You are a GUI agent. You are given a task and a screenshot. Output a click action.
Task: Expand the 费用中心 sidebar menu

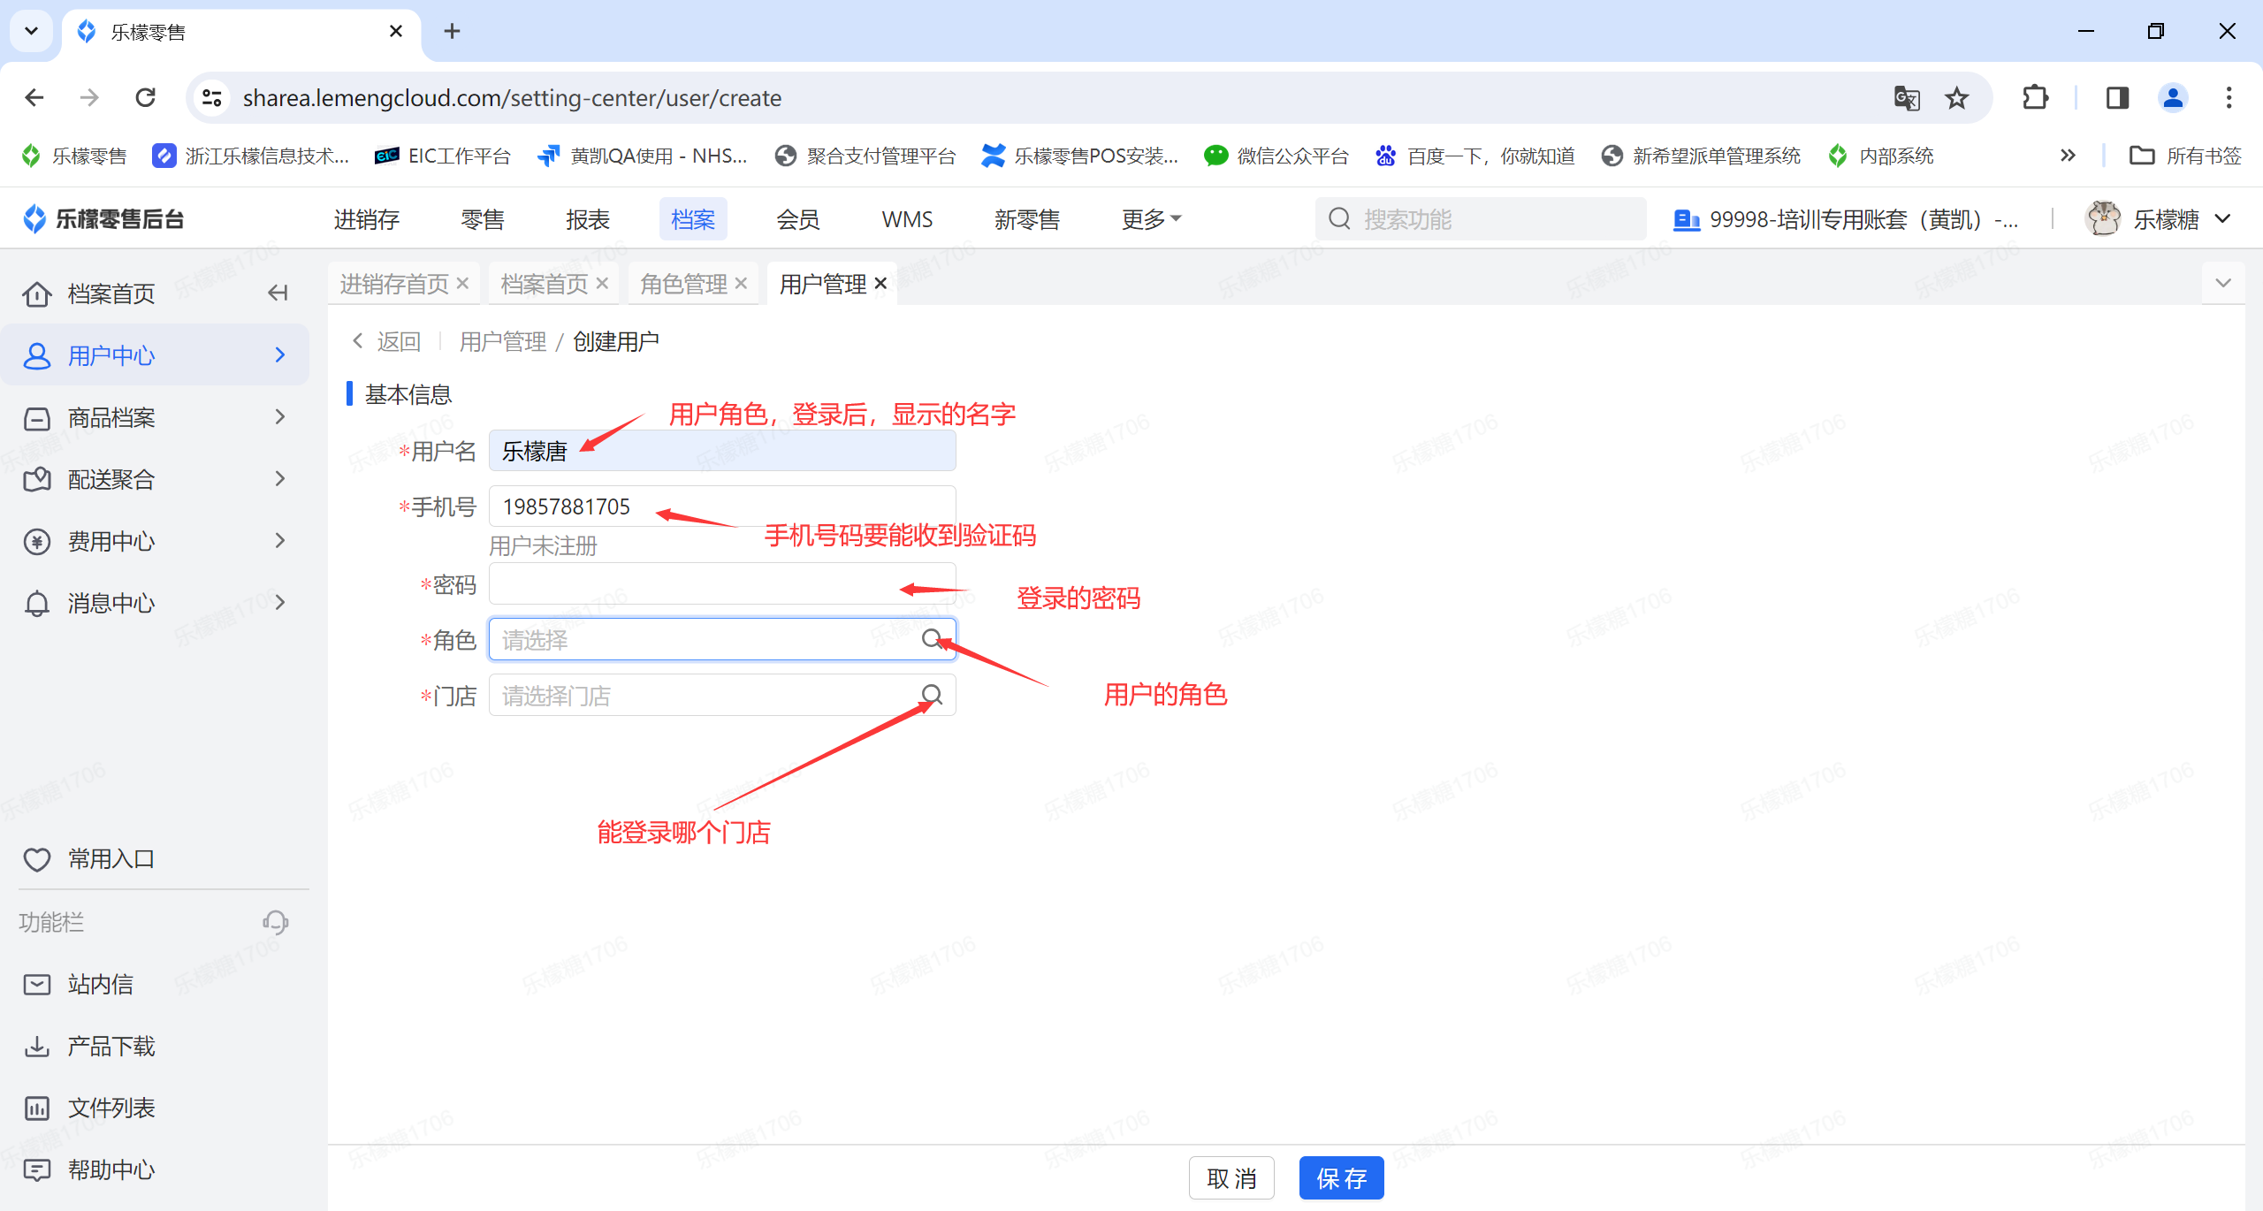(x=155, y=540)
